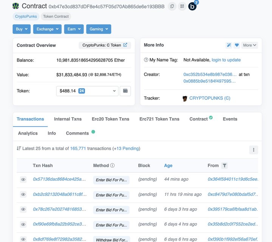Open the Blockscan chat icon
The height and width of the screenshot is (242, 272).
tap(192, 6)
